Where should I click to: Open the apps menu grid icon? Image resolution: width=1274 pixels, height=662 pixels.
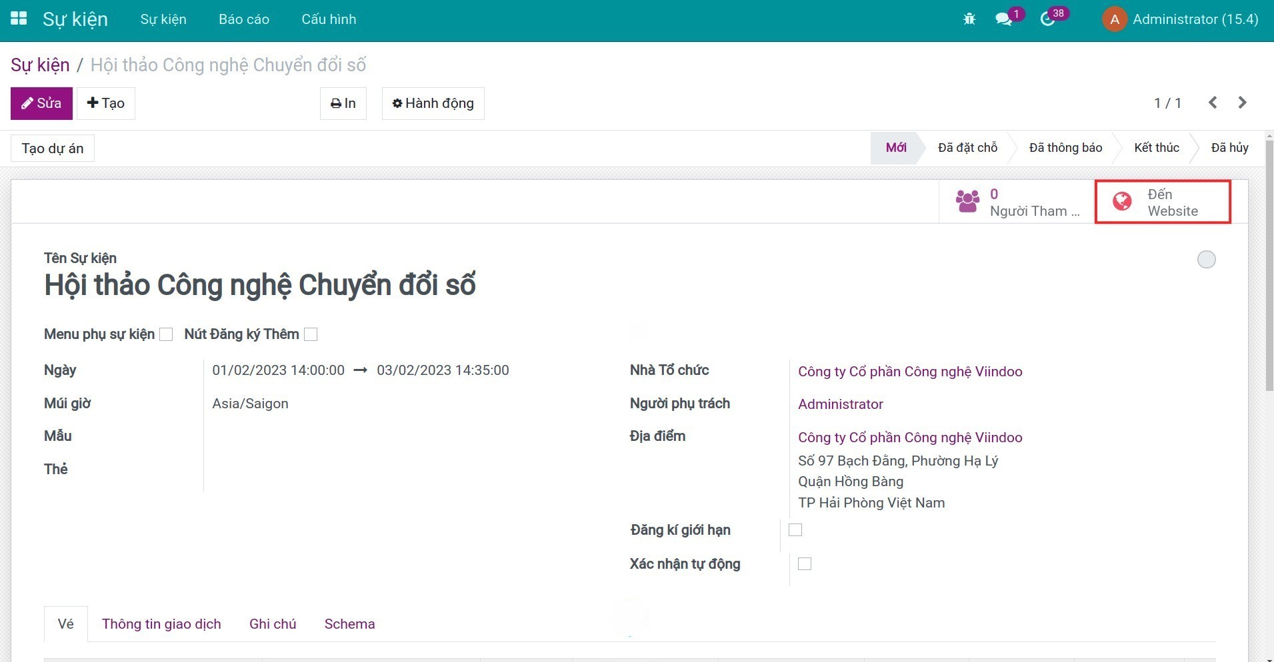(x=18, y=19)
